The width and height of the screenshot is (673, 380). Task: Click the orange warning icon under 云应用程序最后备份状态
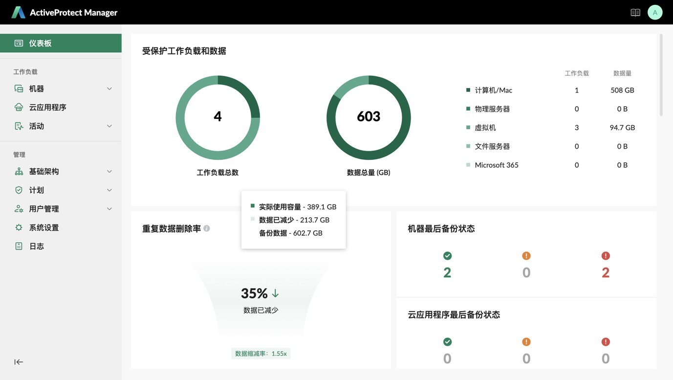tap(526, 342)
